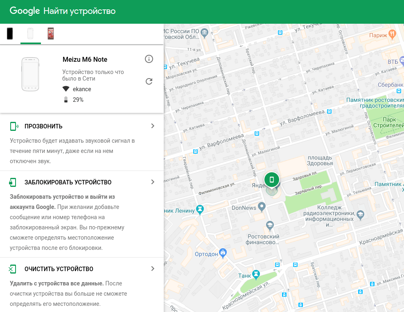
Task: Click the battery icon next to 29%
Action: tap(66, 100)
